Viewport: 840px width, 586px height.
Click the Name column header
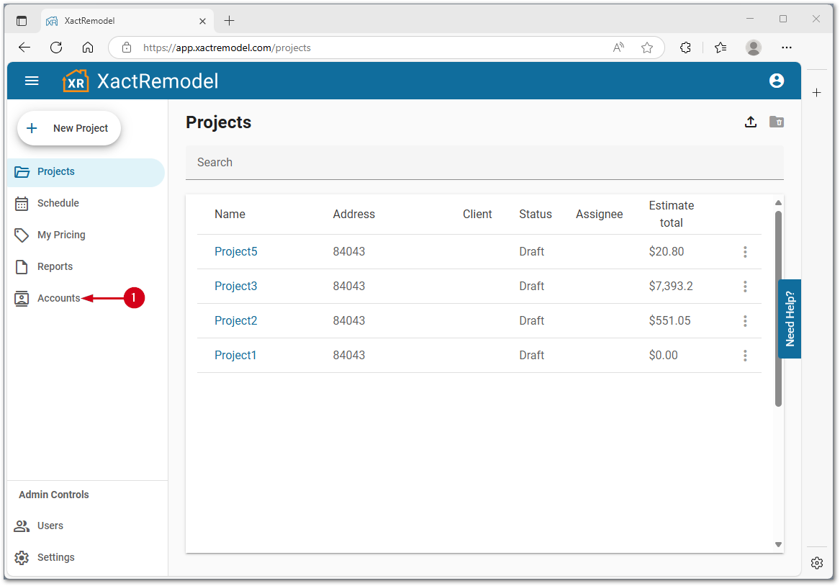[230, 215]
